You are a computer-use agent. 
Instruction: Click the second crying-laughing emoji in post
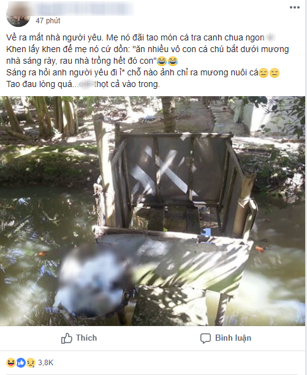coord(173,61)
